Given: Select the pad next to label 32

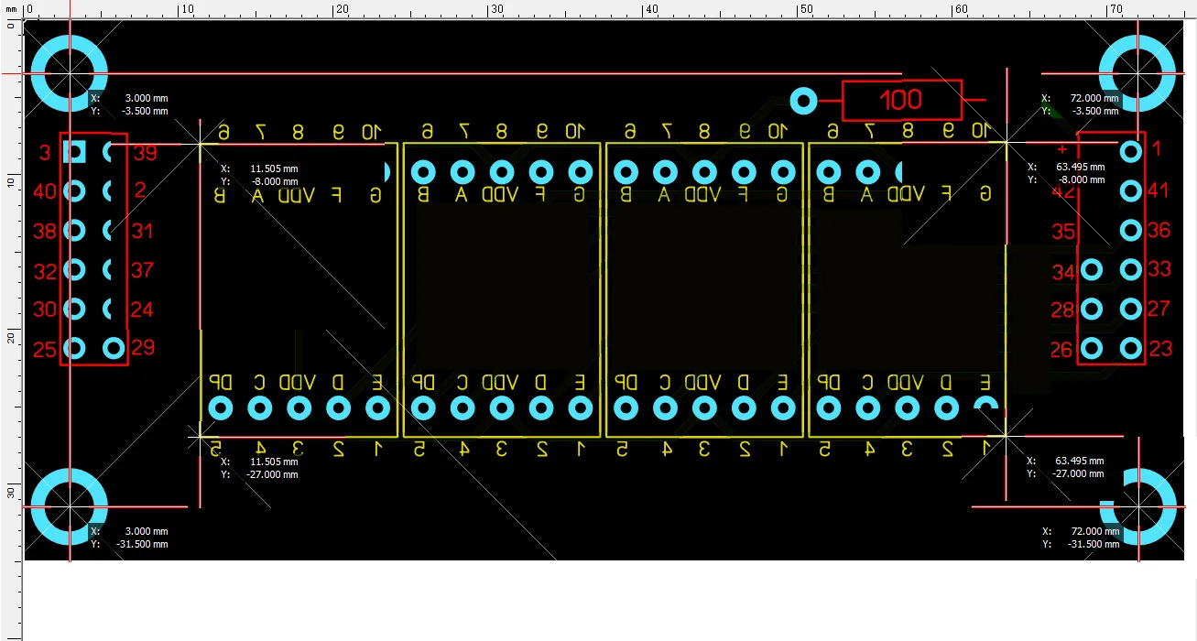Looking at the screenshot, I should click(x=75, y=269).
